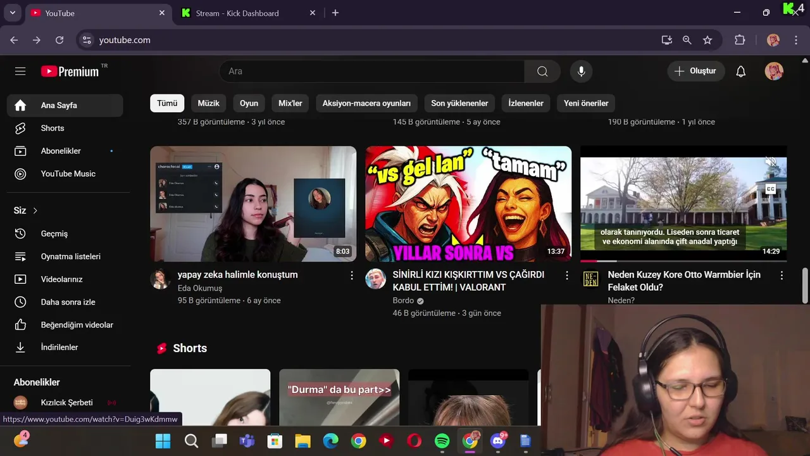This screenshot has width=810, height=456.
Task: Start voice search with microphone
Action: pyautogui.click(x=581, y=72)
